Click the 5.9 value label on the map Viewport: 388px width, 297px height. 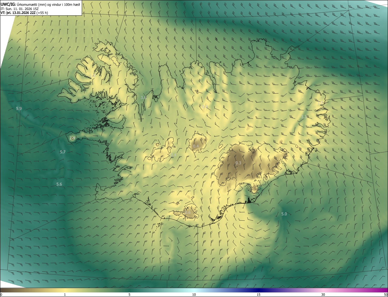pyautogui.click(x=19, y=108)
